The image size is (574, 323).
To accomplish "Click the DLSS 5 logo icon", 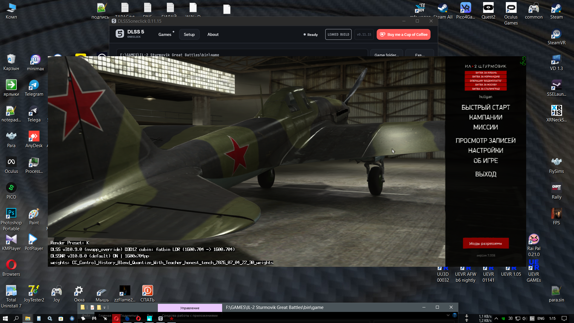I will tap(120, 34).
